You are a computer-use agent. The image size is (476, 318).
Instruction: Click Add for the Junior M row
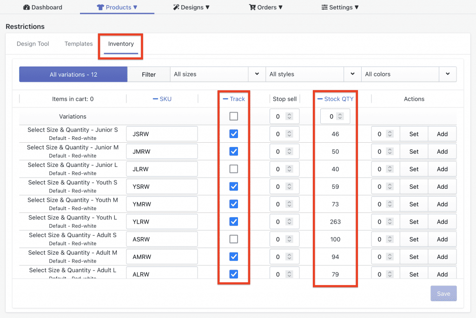point(442,151)
